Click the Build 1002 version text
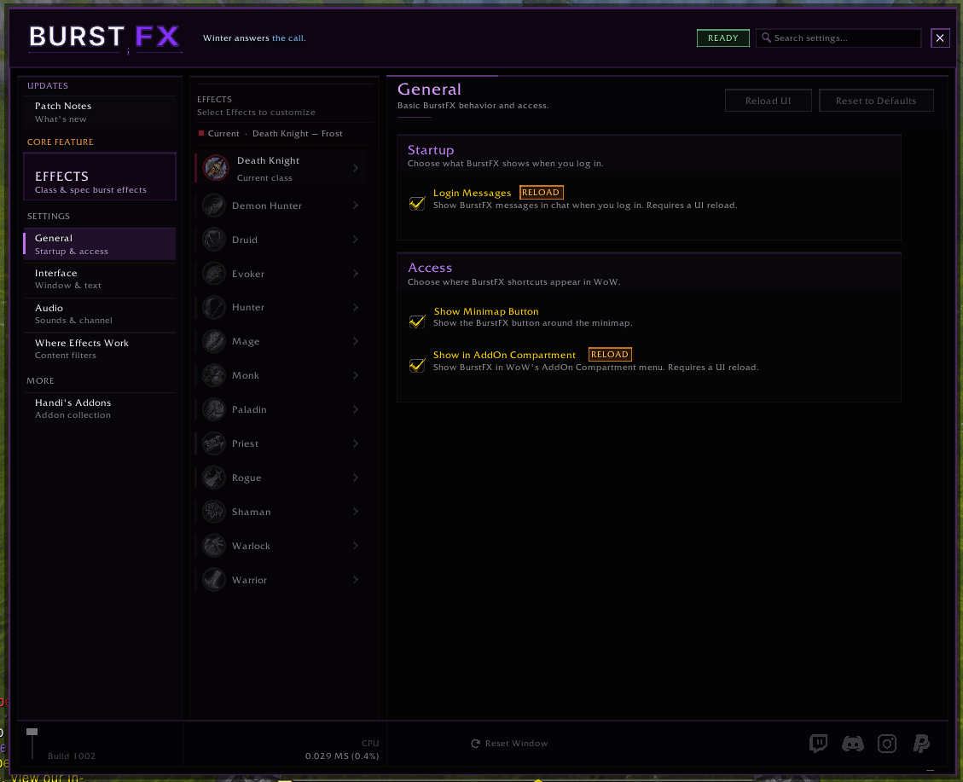Screen dimensions: 963x782 pyautogui.click(x=72, y=756)
